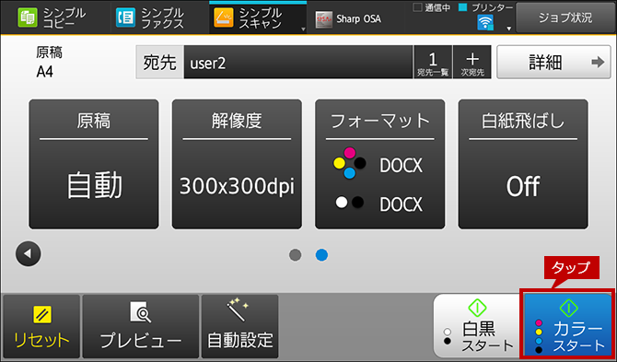
Task: Tap the 宛先 label button
Action: 159,62
